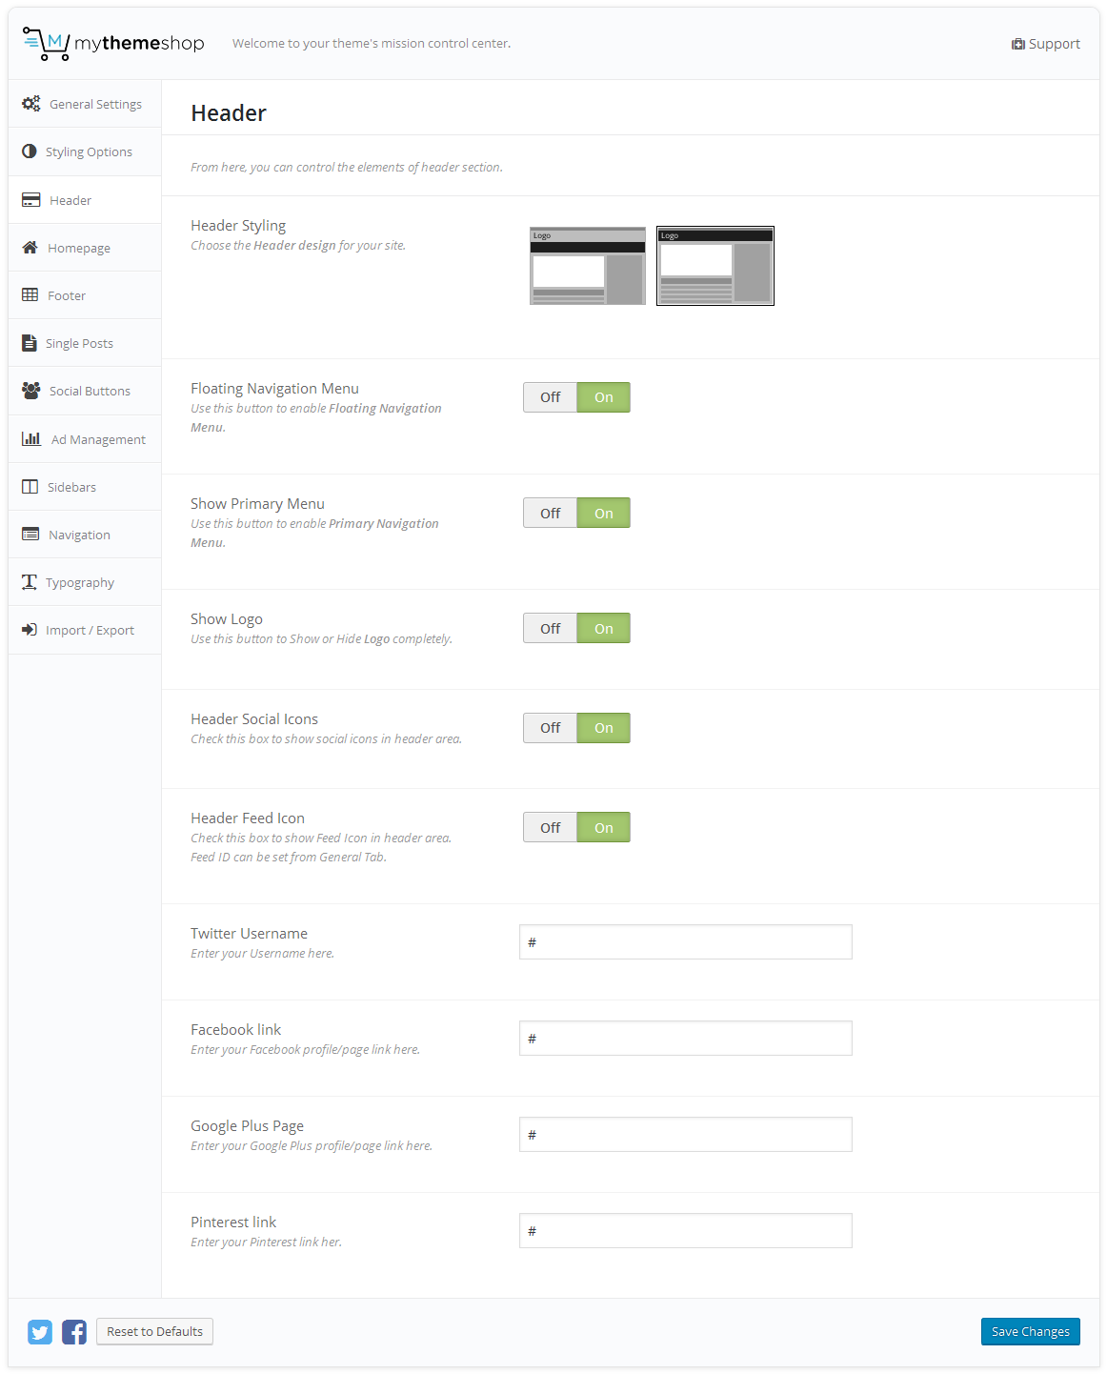Click the Homepage house icon

(x=30, y=248)
